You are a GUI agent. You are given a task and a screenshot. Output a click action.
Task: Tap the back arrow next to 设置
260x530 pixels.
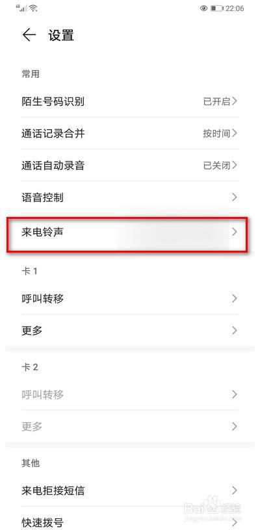pyautogui.click(x=29, y=35)
